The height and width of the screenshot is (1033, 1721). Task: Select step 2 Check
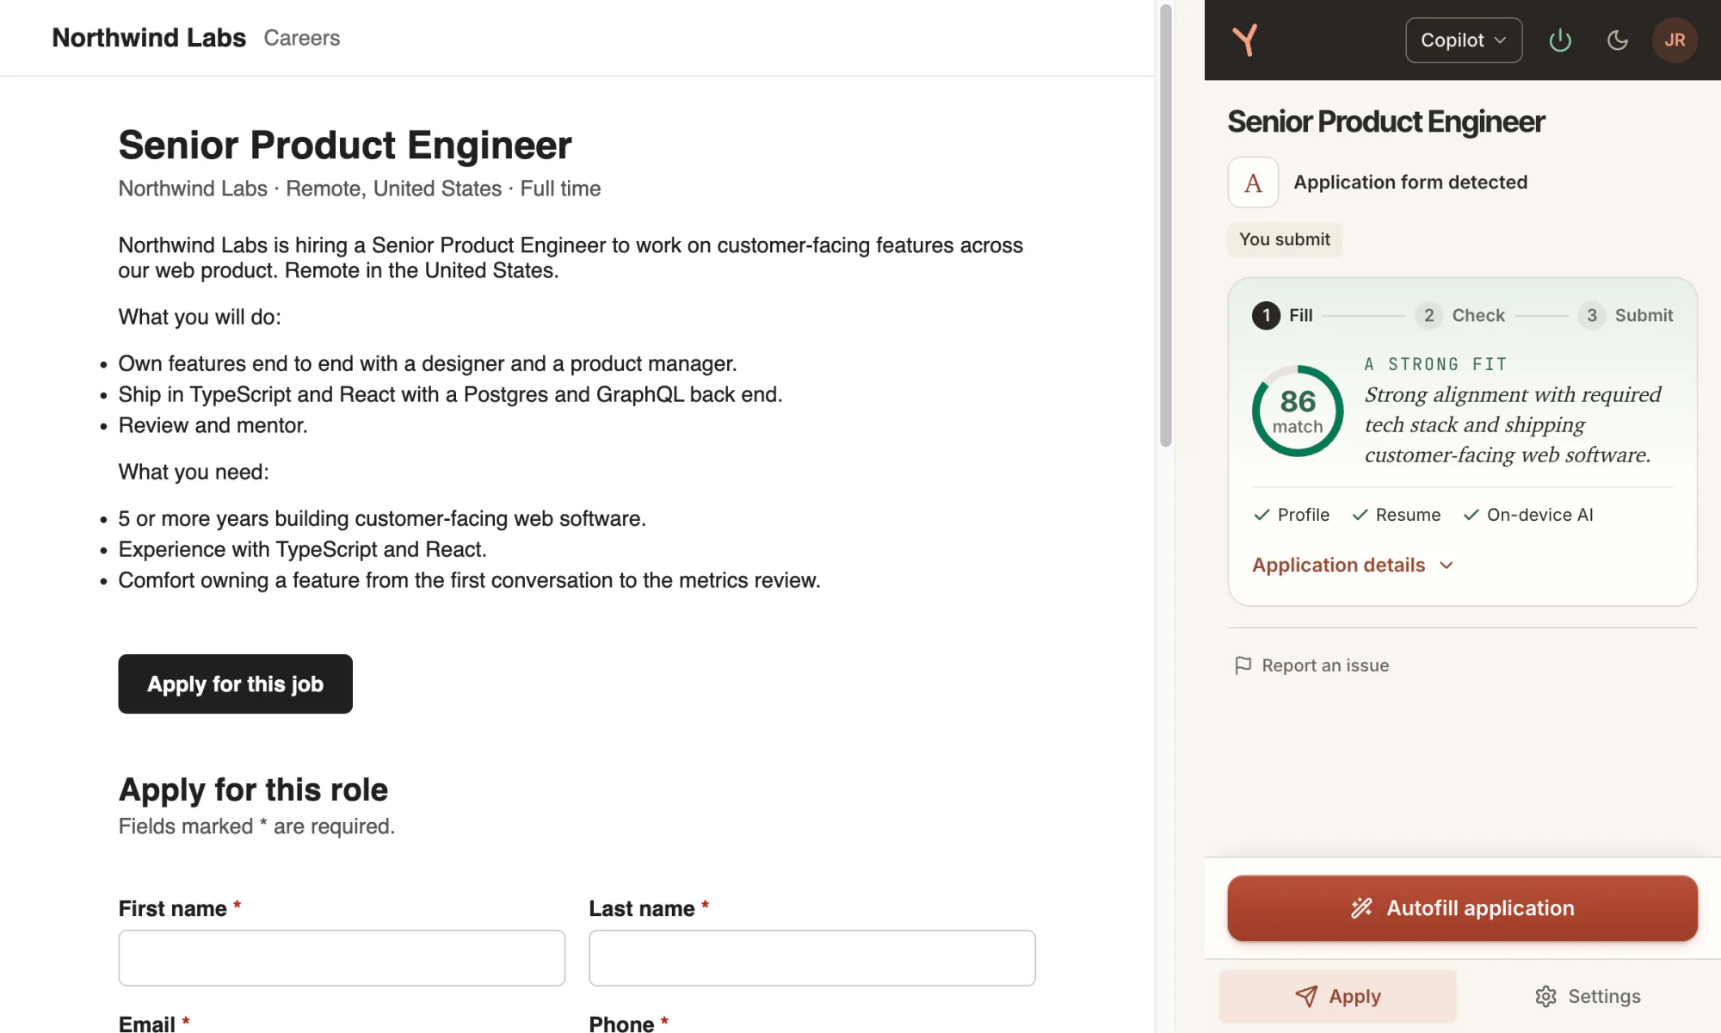pos(1460,315)
